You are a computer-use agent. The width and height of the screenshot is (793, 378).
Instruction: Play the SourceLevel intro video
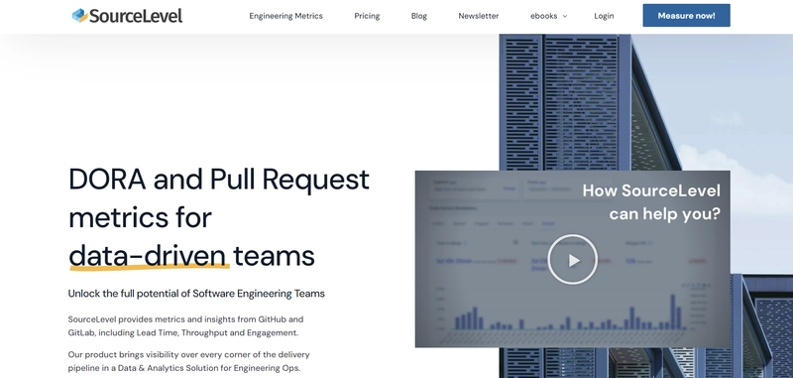[573, 260]
